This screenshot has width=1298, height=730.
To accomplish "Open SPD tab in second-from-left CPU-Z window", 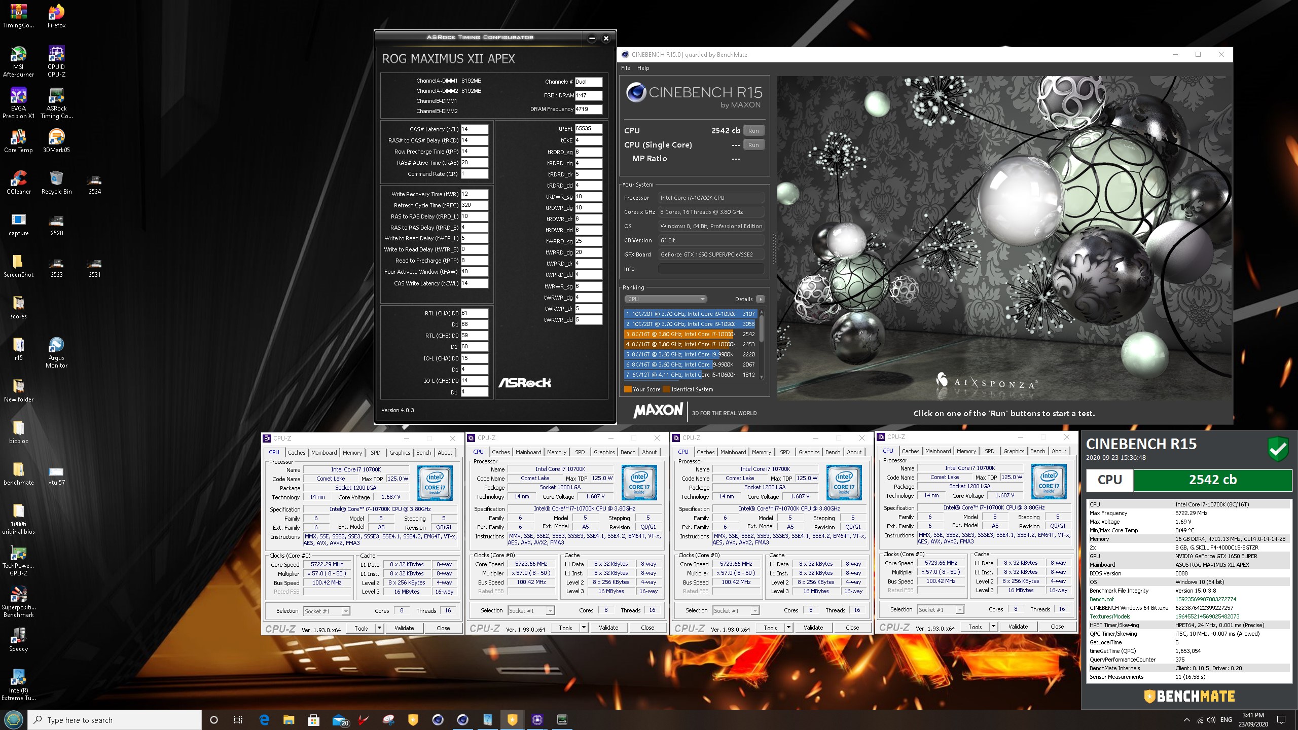I will pos(580,452).
